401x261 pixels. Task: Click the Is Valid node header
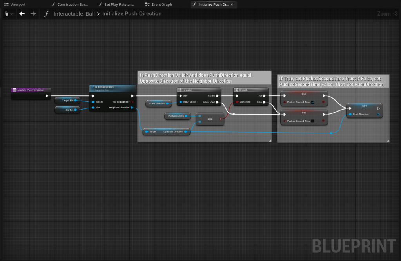tap(199, 90)
